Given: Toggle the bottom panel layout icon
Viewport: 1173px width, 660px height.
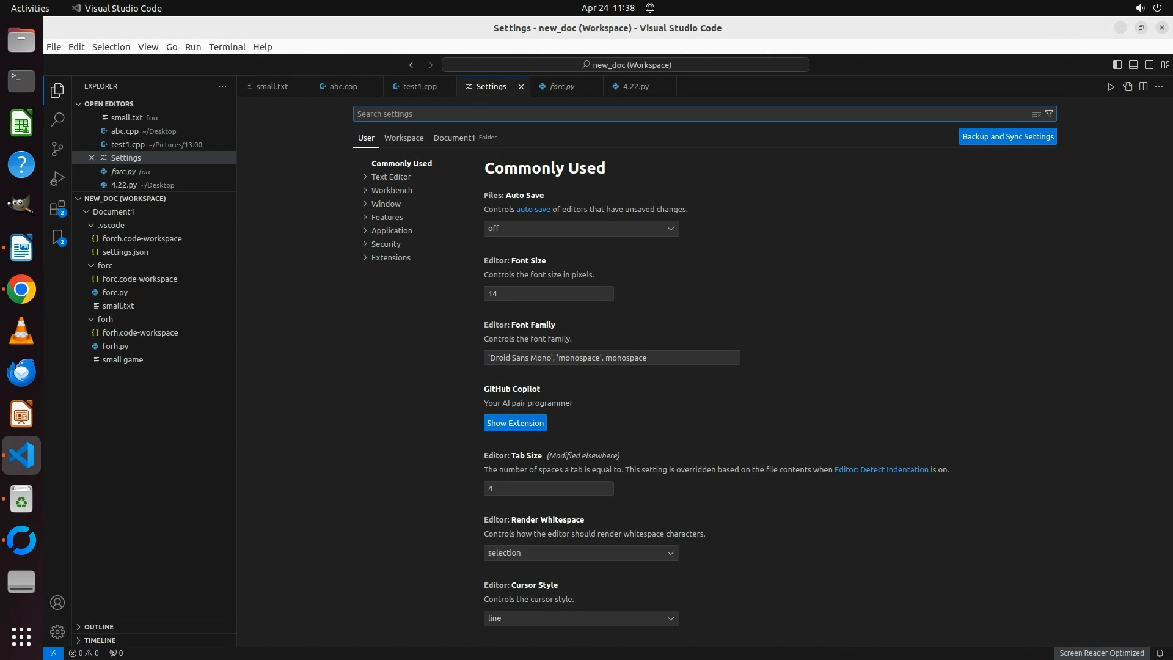Looking at the screenshot, I should coord(1133,65).
